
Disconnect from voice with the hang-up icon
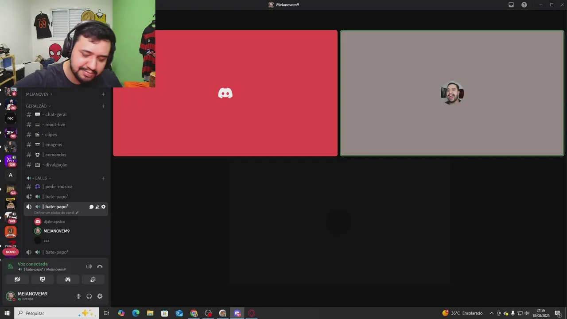100,266
